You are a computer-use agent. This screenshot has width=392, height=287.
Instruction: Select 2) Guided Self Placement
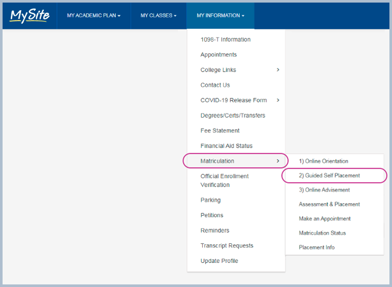329,175
